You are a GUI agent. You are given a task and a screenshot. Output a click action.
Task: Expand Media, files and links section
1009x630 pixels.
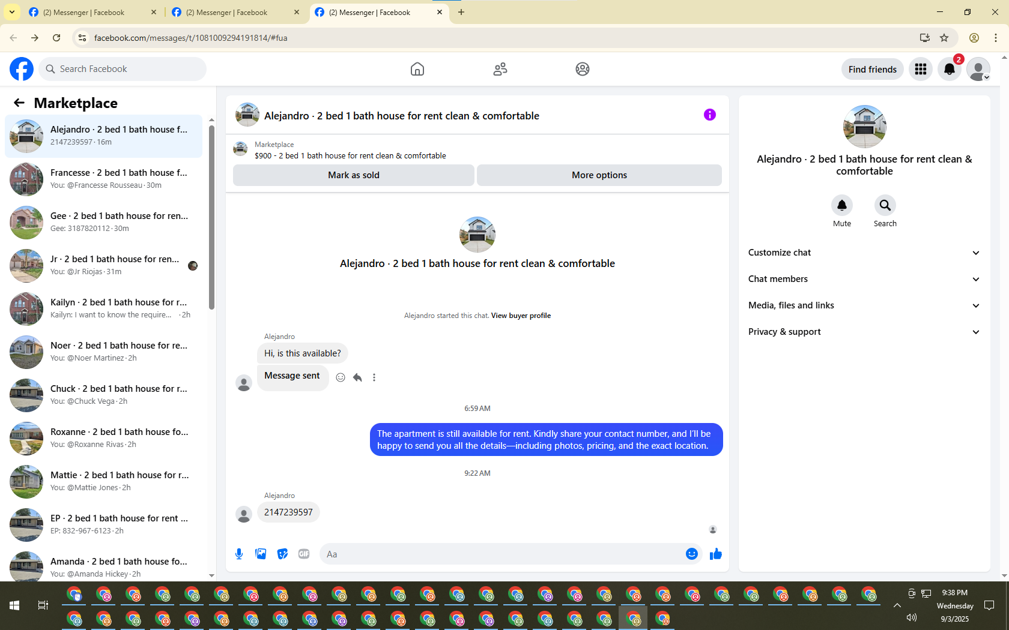point(864,305)
